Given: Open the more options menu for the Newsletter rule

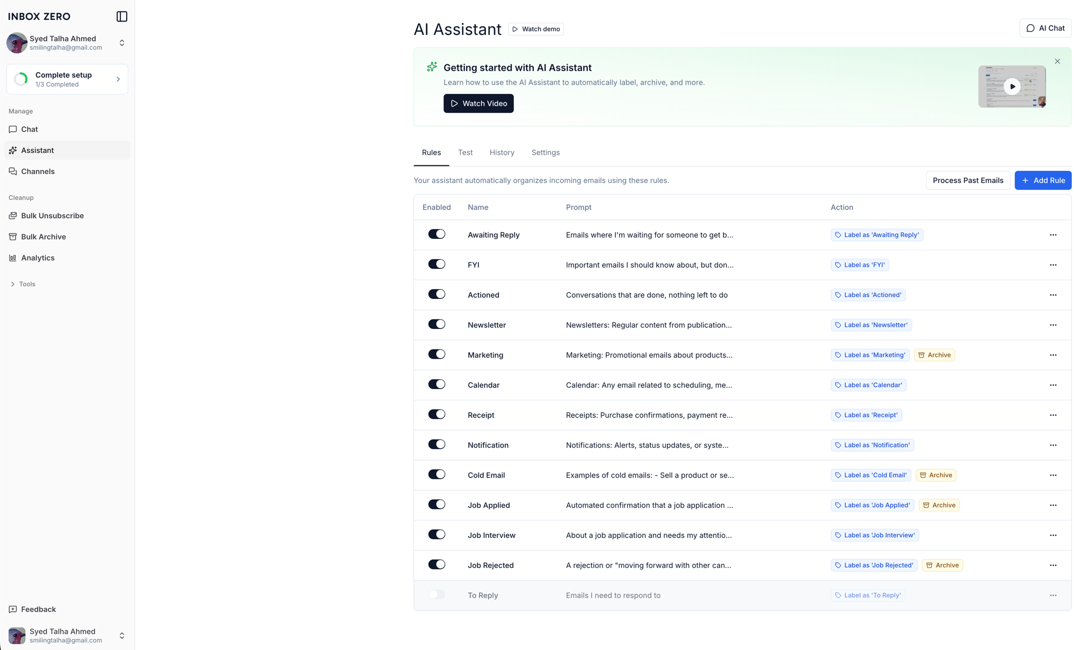Looking at the screenshot, I should 1053,325.
